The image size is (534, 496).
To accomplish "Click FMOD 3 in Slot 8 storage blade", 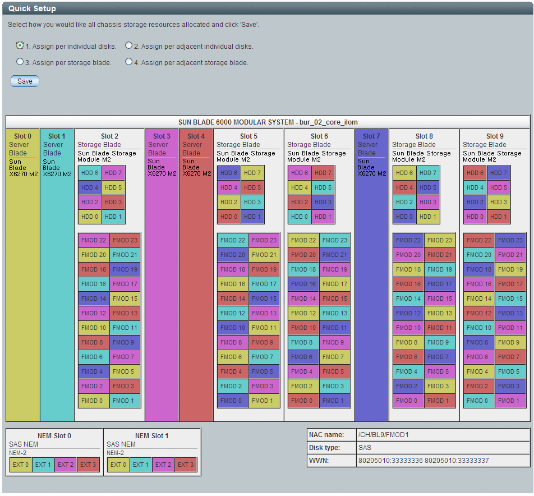I will [x=440, y=386].
